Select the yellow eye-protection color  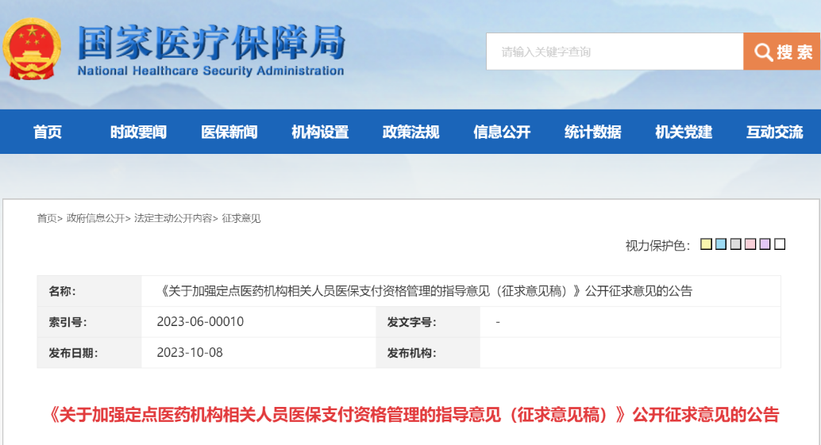(x=706, y=244)
